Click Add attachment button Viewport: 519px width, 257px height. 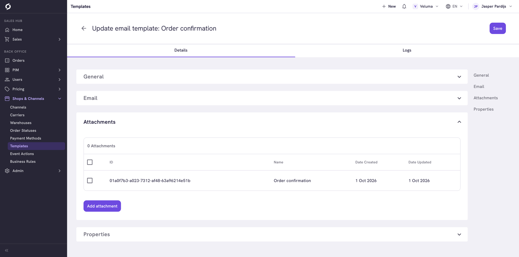[x=102, y=206]
